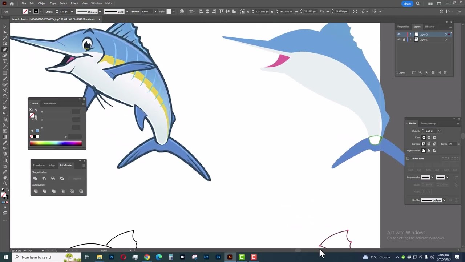Select the Layer 2 thumbnail
The image size is (465, 262).
[x=416, y=35]
